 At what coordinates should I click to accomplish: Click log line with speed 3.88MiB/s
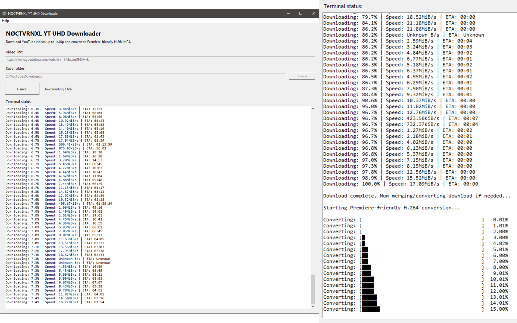click(54, 109)
